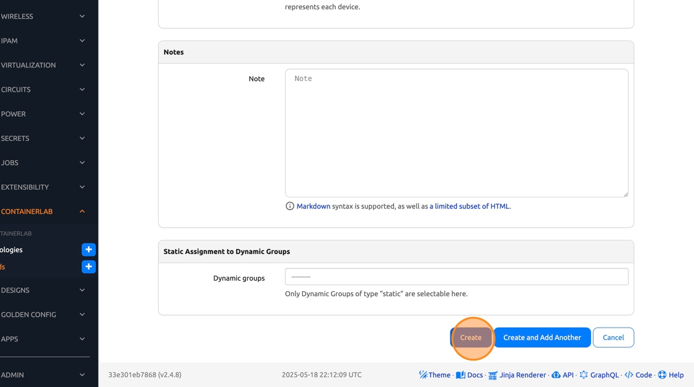694x387 pixels.
Task: Click the Help lifebuoy icon
Action: coord(662,375)
